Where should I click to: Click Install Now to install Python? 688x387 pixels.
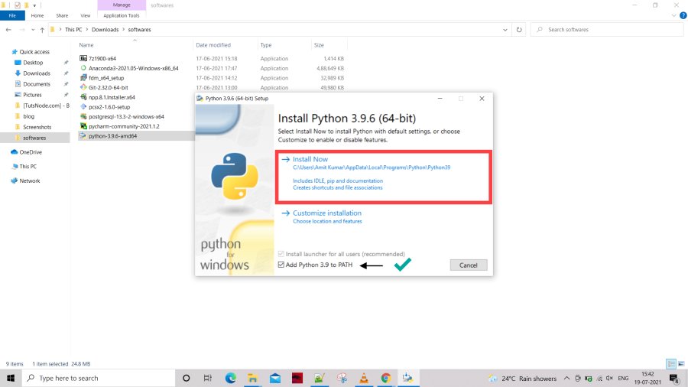(x=310, y=159)
